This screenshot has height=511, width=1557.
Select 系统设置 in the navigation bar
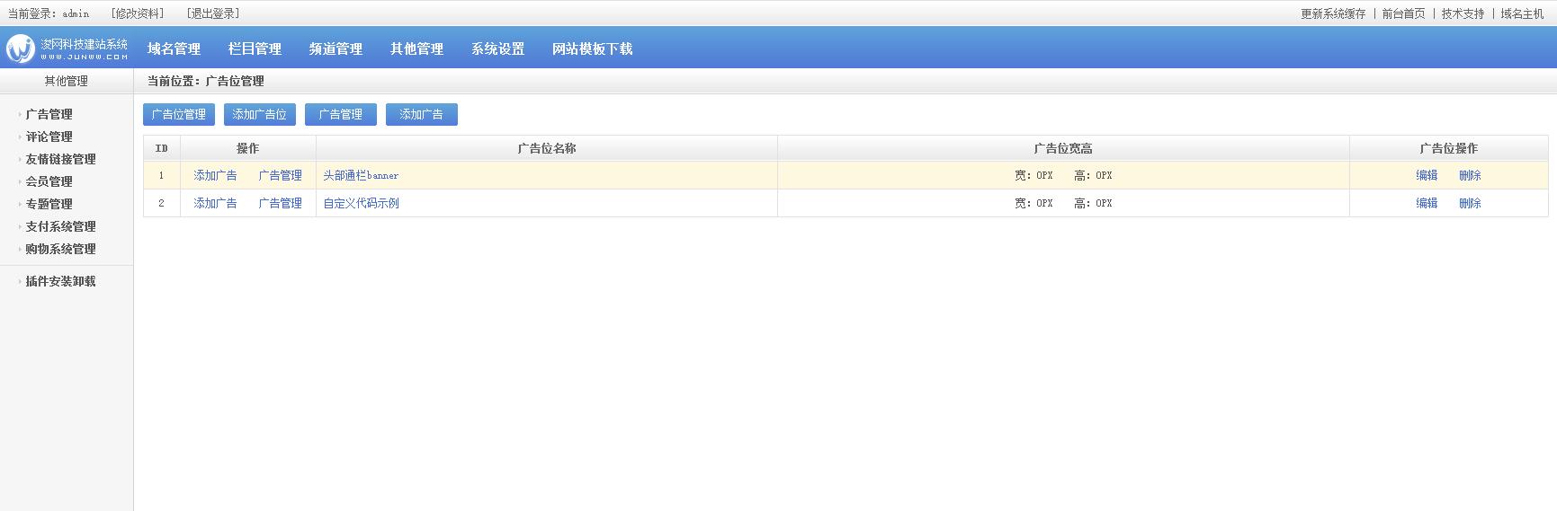pyautogui.click(x=497, y=48)
